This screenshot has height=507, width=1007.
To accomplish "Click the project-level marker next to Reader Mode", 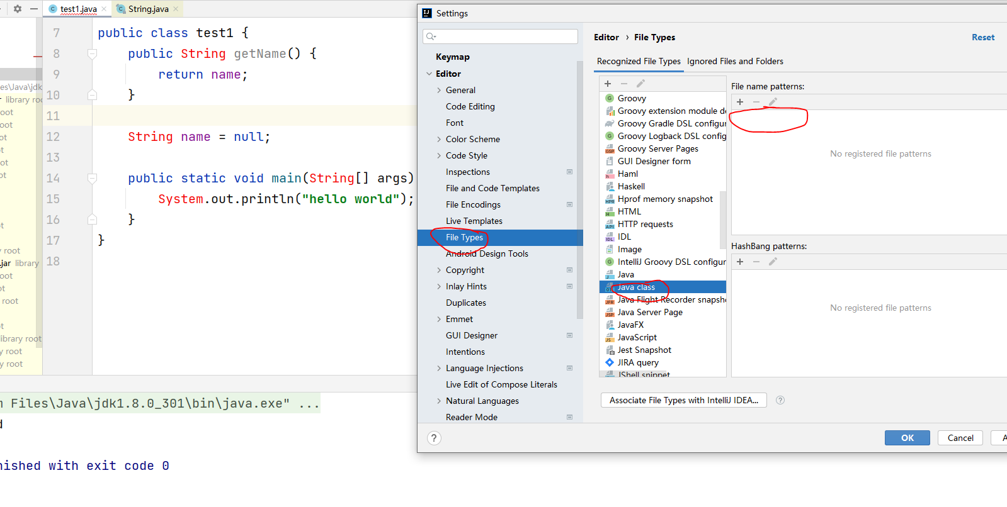I will [569, 417].
